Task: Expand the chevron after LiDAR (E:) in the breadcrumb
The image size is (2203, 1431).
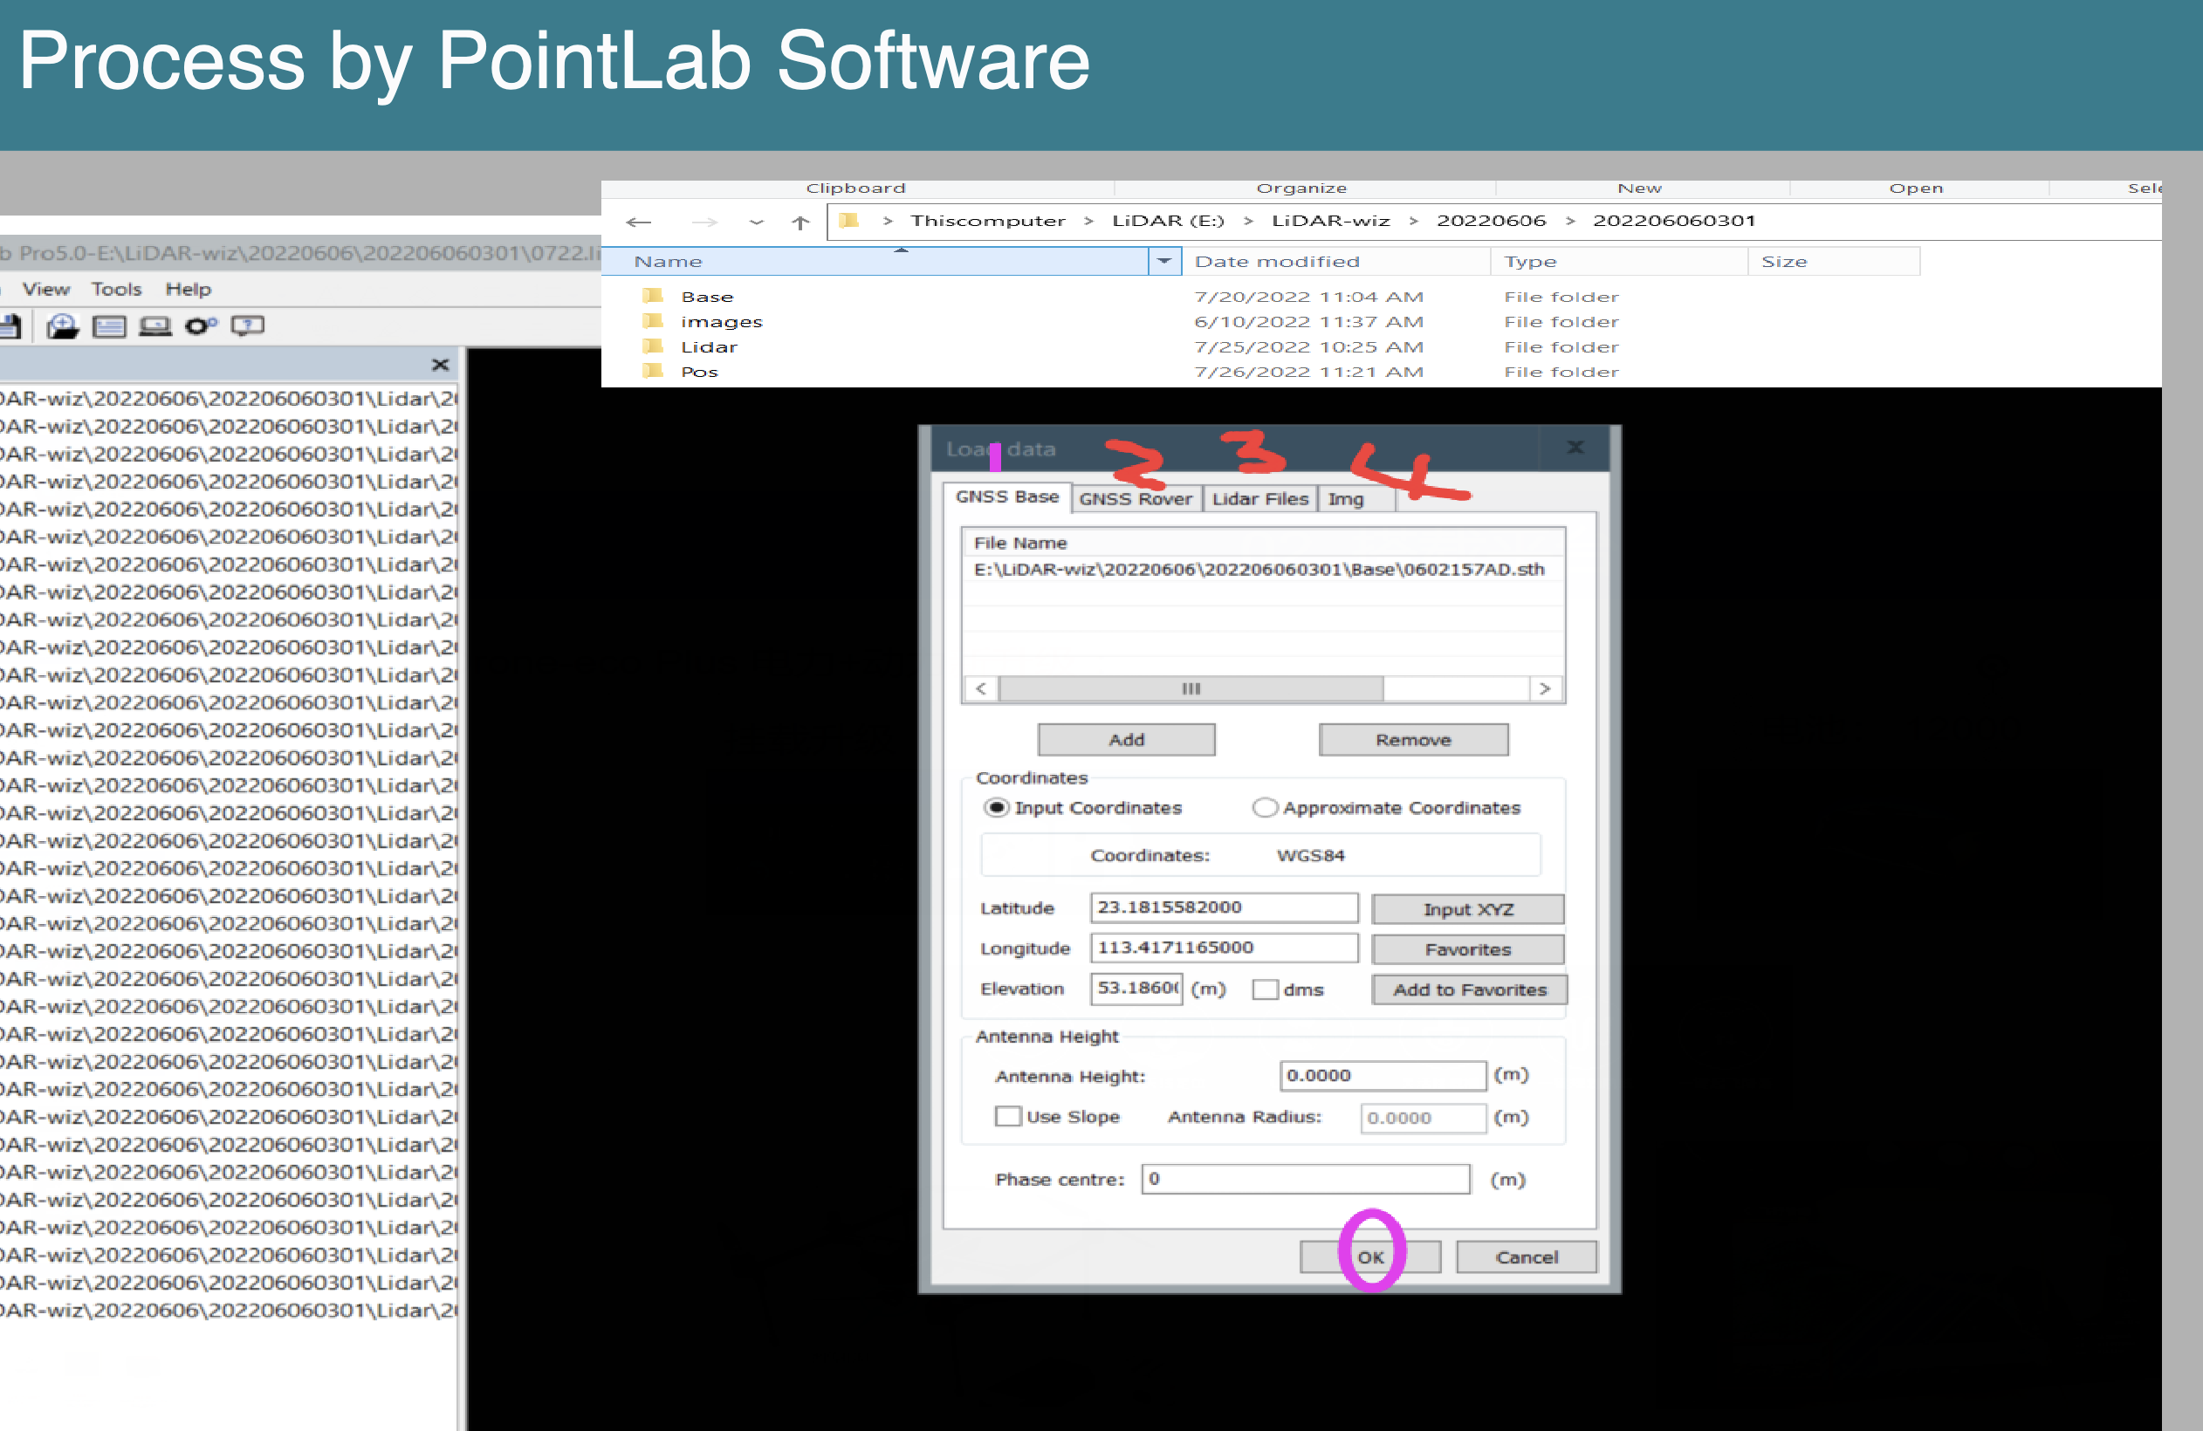Action: coord(1248,220)
